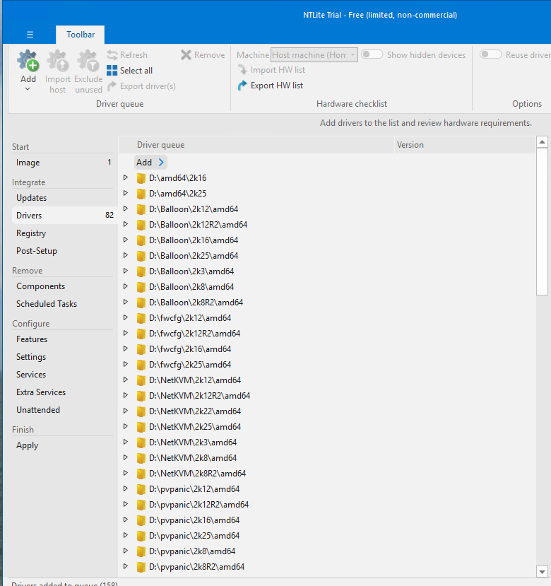This screenshot has height=586, width=551.
Task: Toggle Show hidden devices switch
Action: pos(372,54)
